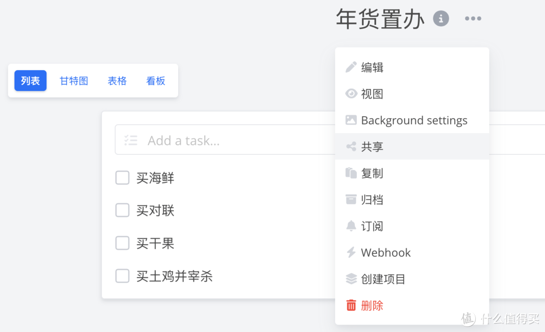The width and height of the screenshot is (545, 332).
Task: Open the ellipsis (…) options menu
Action: click(x=473, y=19)
